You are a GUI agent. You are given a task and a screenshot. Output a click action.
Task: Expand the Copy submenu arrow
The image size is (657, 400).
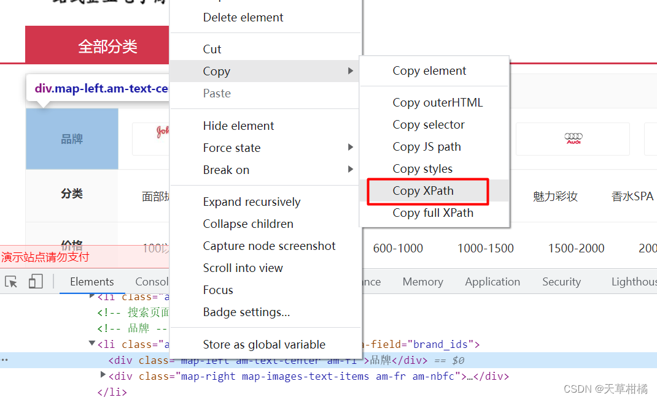click(x=350, y=71)
